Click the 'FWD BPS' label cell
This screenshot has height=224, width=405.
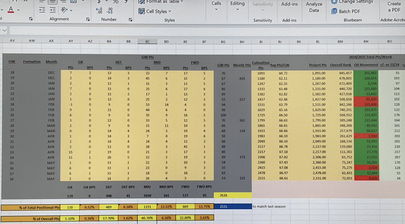tap(205, 186)
